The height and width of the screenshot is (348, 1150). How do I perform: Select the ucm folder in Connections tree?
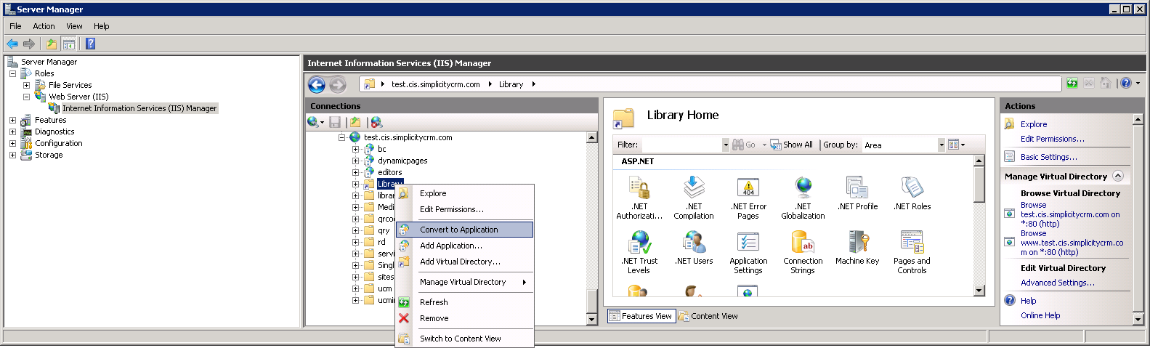(x=384, y=288)
